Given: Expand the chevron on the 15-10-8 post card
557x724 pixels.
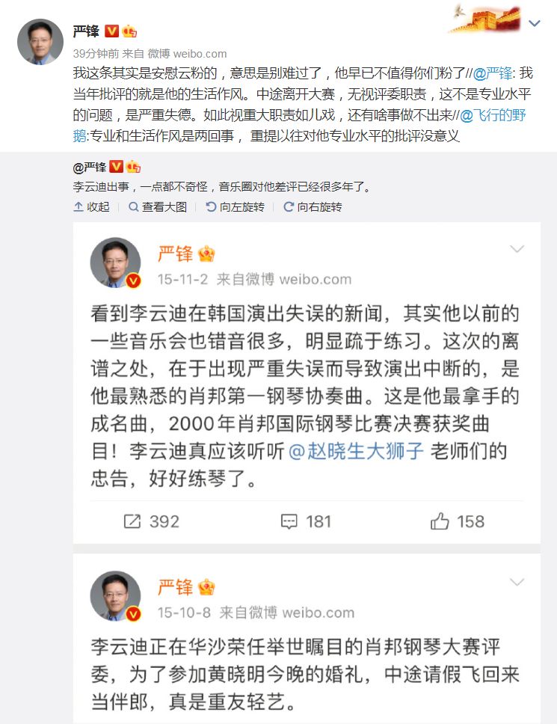Looking at the screenshot, I should point(517,582).
